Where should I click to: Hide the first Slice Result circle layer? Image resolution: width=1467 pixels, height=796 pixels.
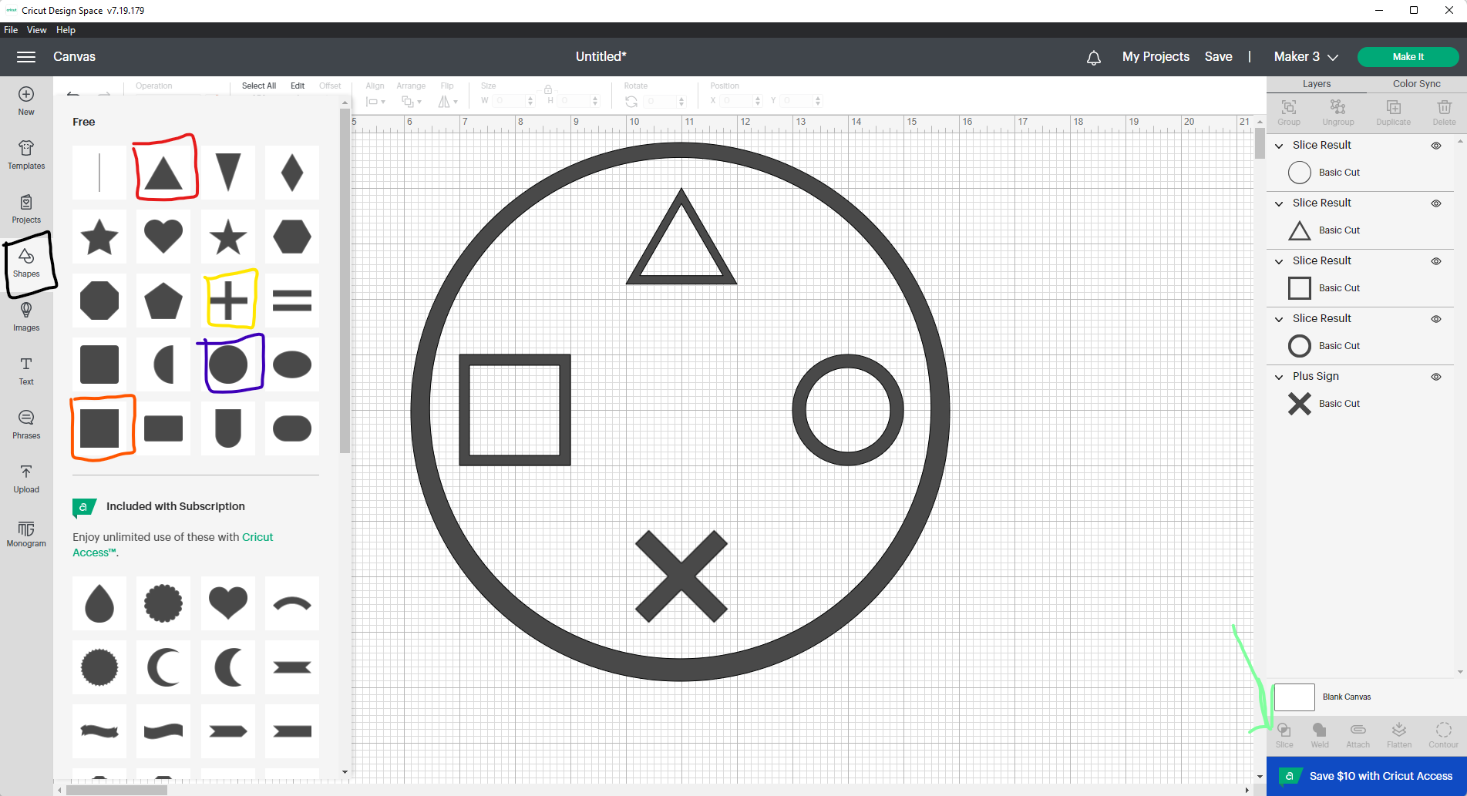[1436, 146]
